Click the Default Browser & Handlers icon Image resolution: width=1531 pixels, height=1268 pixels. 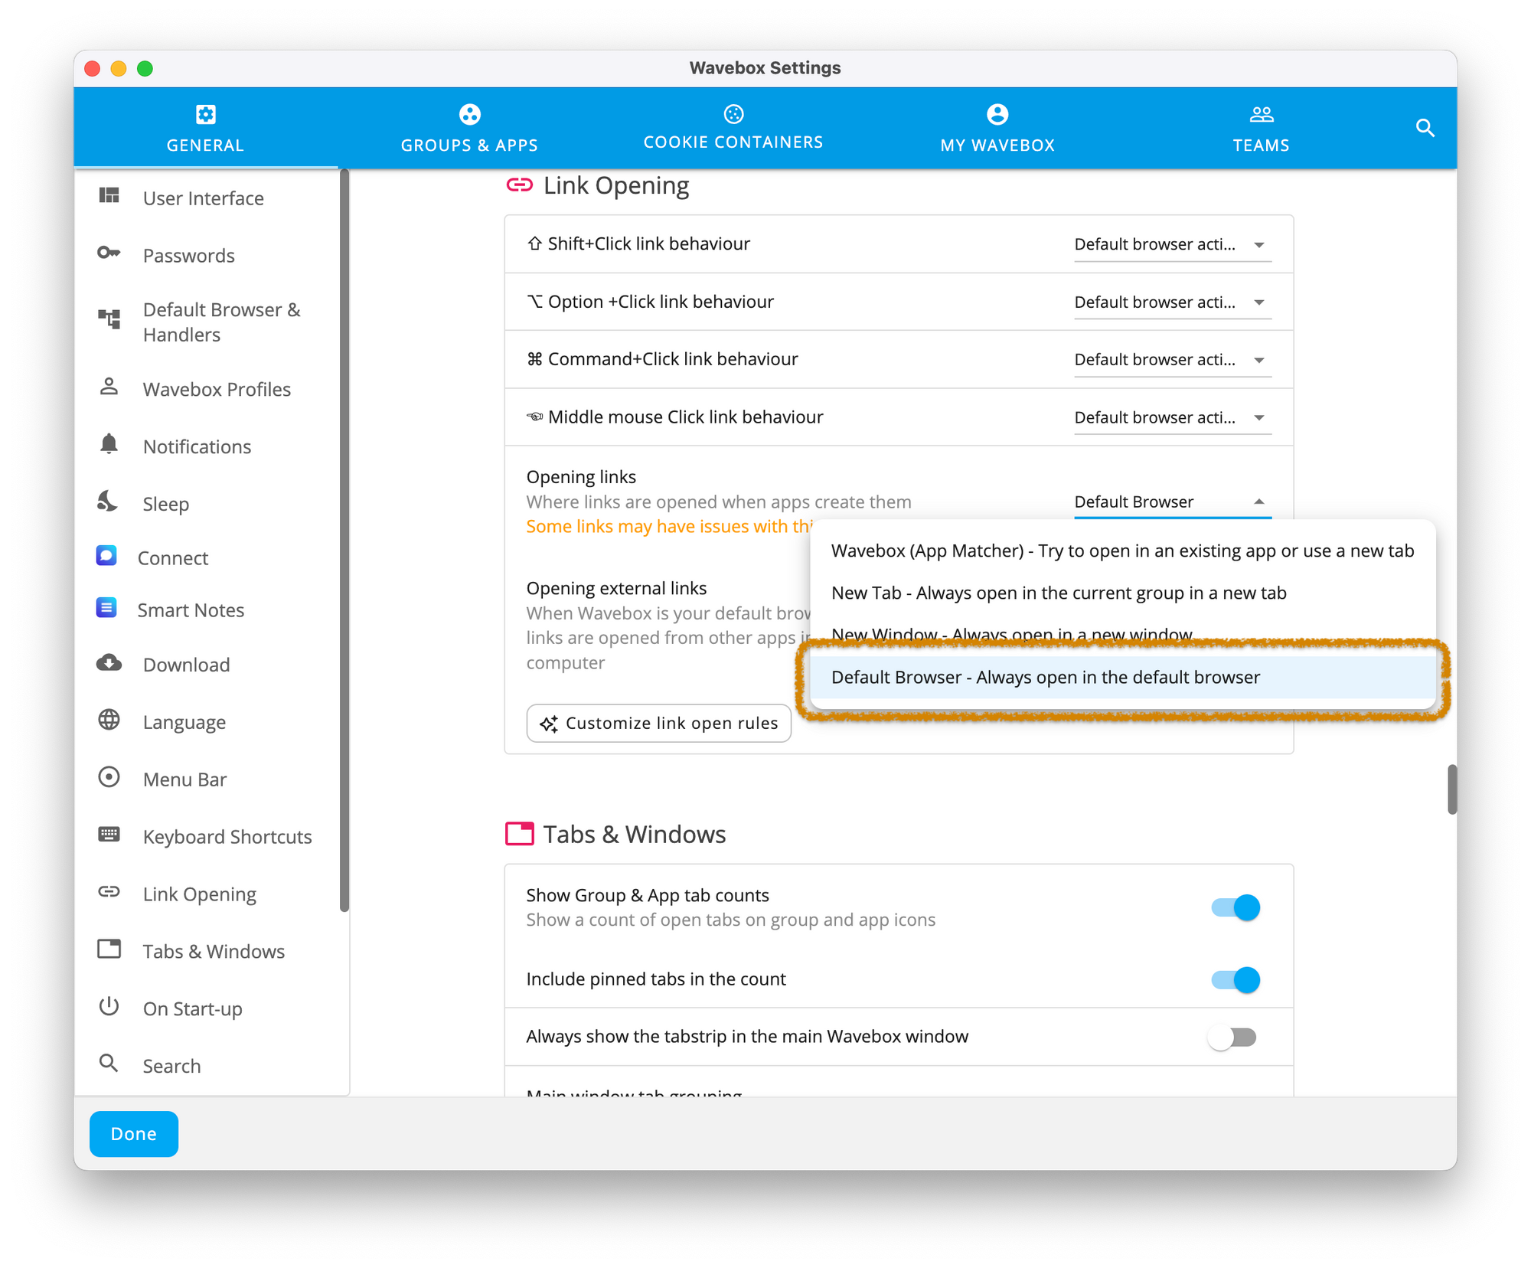pyautogui.click(x=109, y=319)
